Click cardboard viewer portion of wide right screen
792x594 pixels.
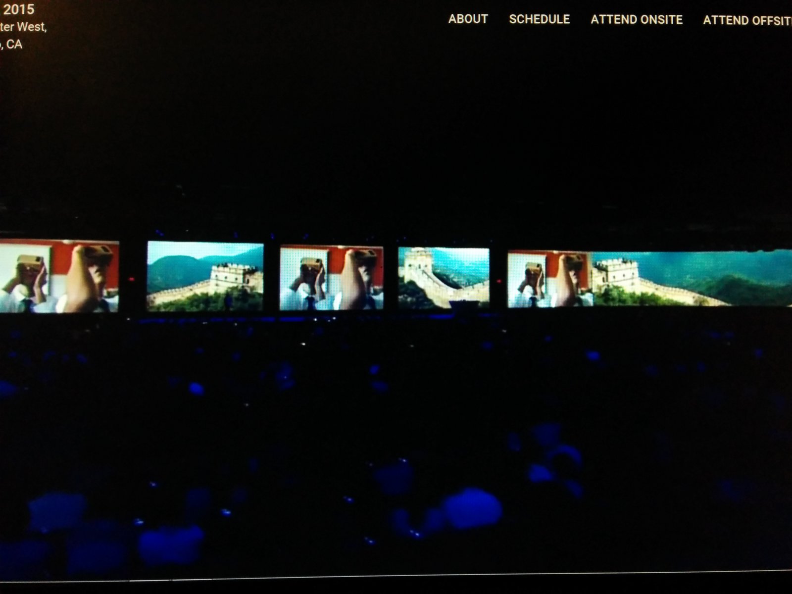(x=549, y=279)
